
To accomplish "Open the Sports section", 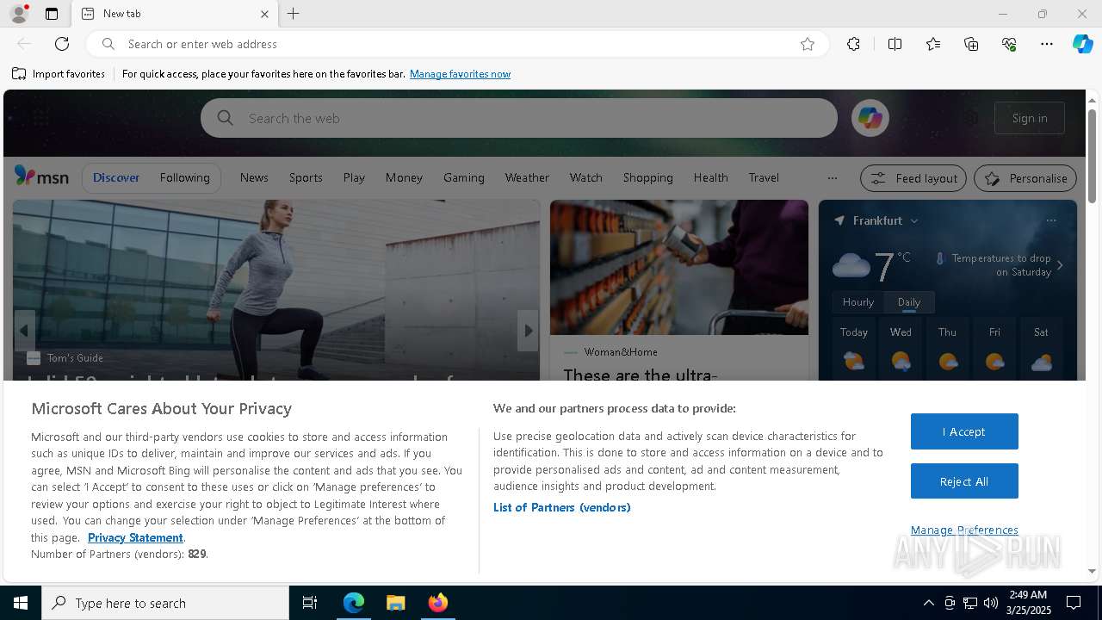I will [x=306, y=177].
